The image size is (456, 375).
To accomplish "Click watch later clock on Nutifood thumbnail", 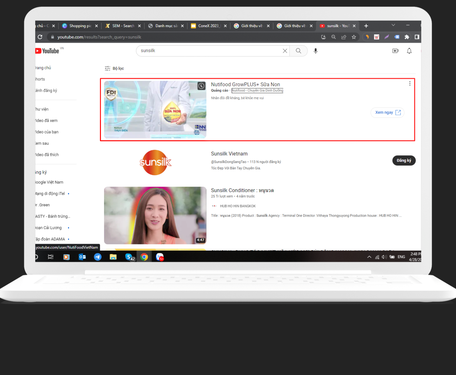I will click(201, 86).
